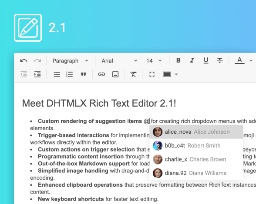Click Robert Smith's avatar thumbnail
This screenshot has width=256, height=204.
[158, 146]
